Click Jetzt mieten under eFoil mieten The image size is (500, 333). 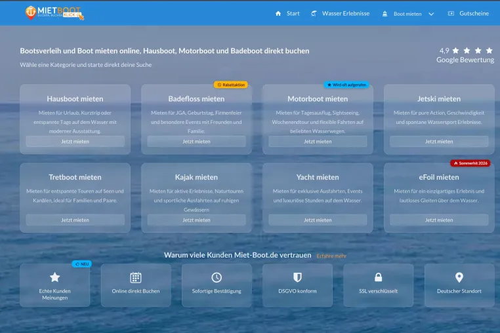[x=439, y=220]
